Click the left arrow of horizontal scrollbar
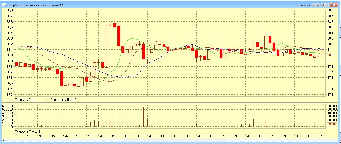The image size is (341, 144). [x=4, y=140]
